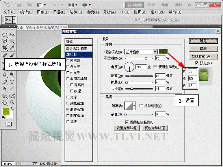The height and width of the screenshot is (167, 223).
Task: Select the Elliptical Marquee tool
Action: coord(5,35)
